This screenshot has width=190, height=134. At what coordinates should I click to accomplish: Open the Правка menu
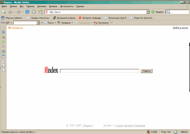pyautogui.click(x=13, y=6)
